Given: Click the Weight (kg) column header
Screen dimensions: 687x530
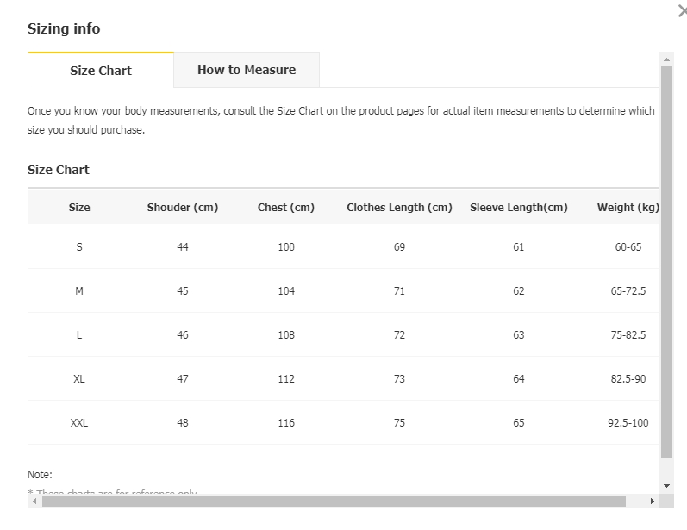Looking at the screenshot, I should (x=628, y=207).
